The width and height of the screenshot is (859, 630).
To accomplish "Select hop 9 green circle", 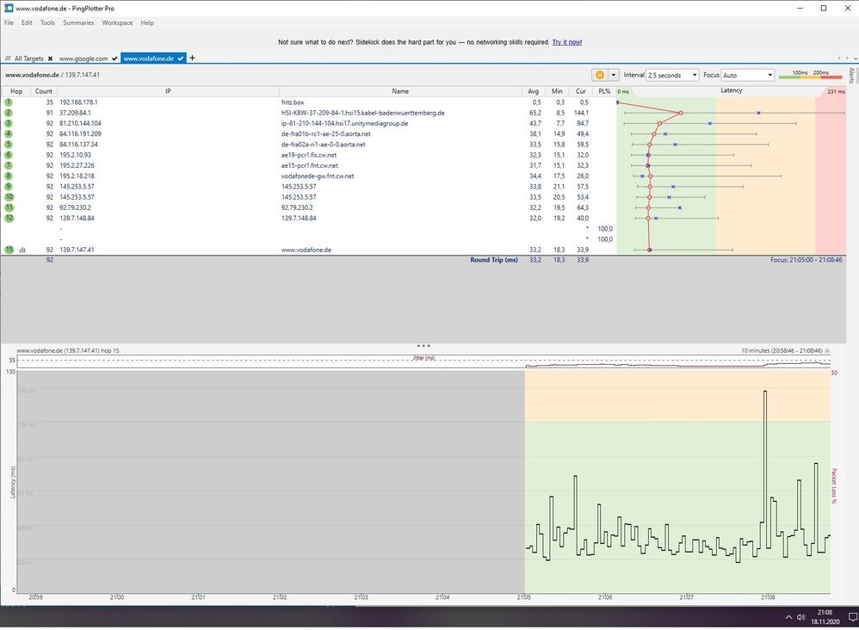I will pos(9,186).
